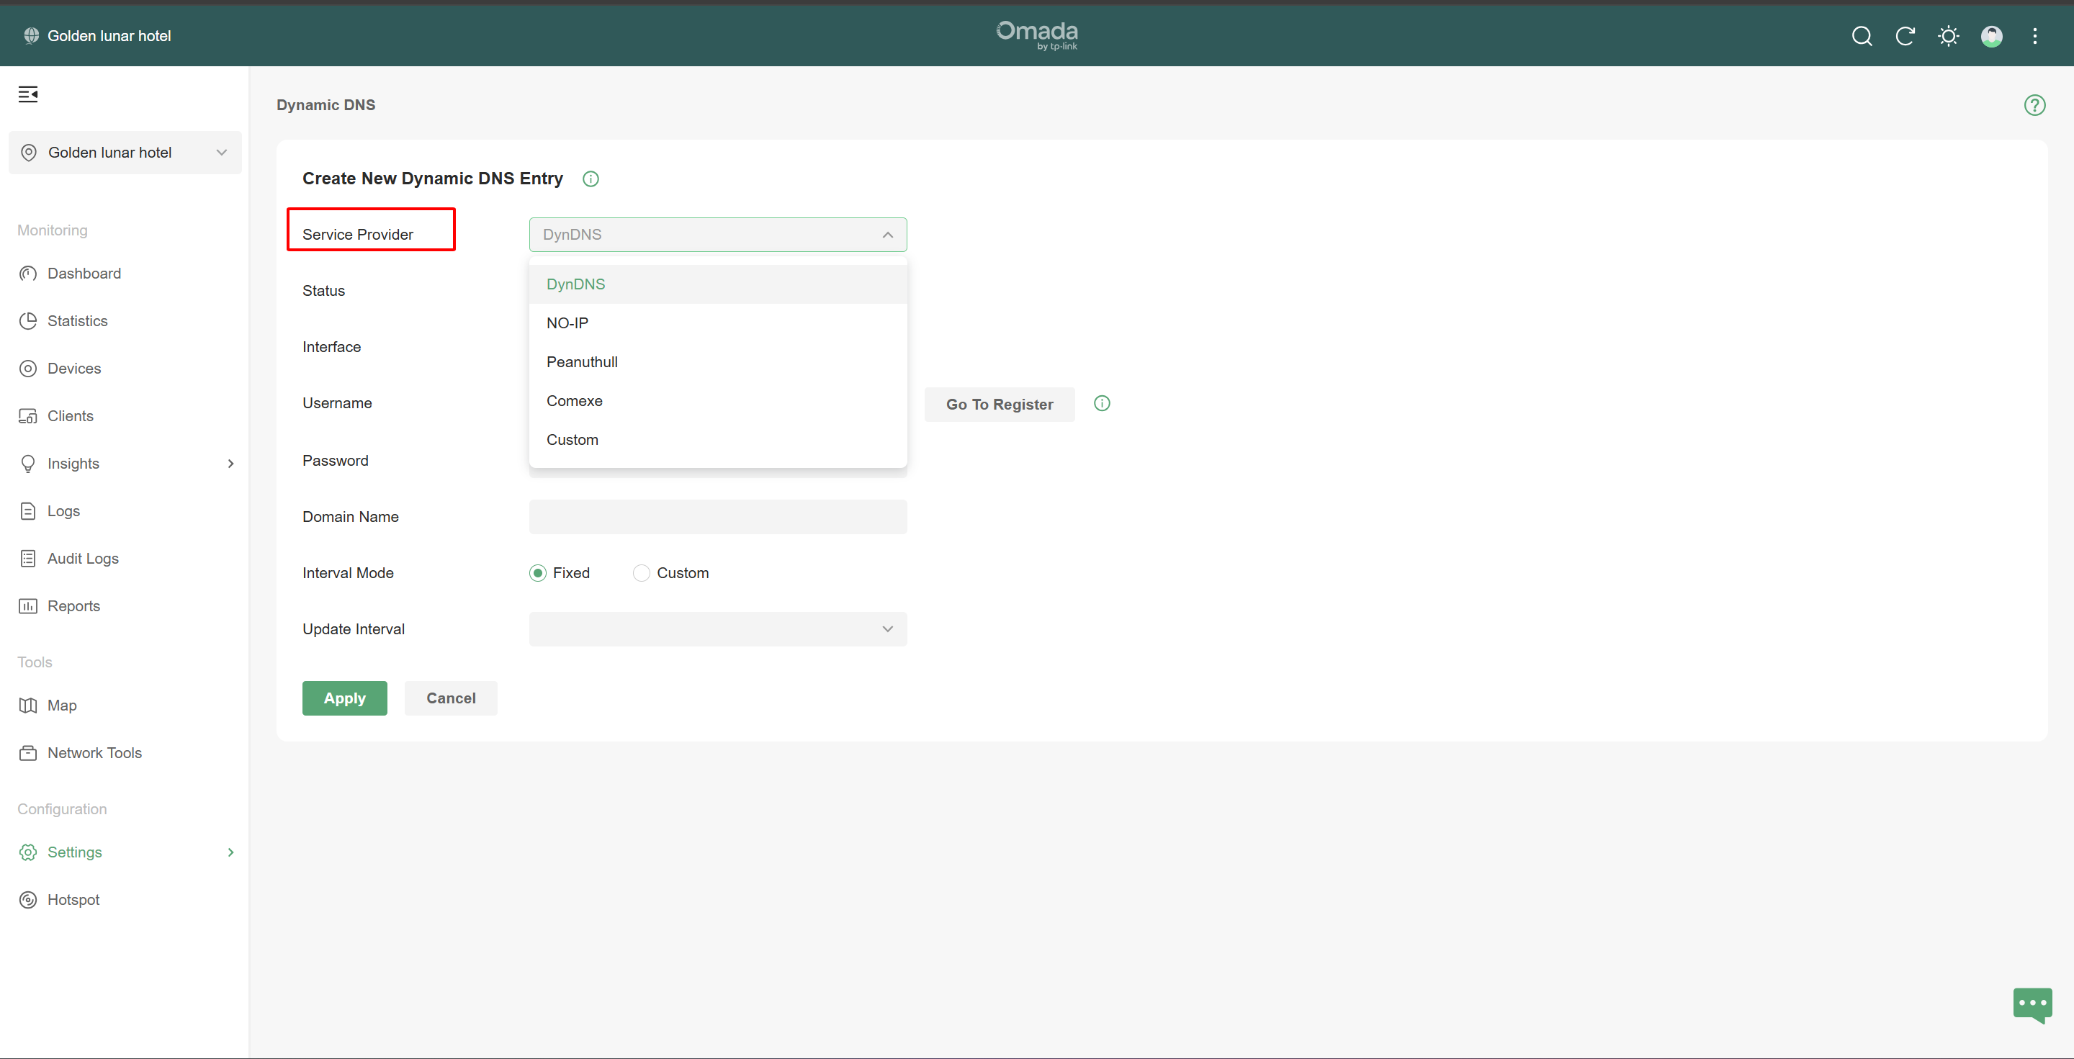Click the Insights lightbulb icon
Image resolution: width=2074 pixels, height=1059 pixels.
[28, 464]
